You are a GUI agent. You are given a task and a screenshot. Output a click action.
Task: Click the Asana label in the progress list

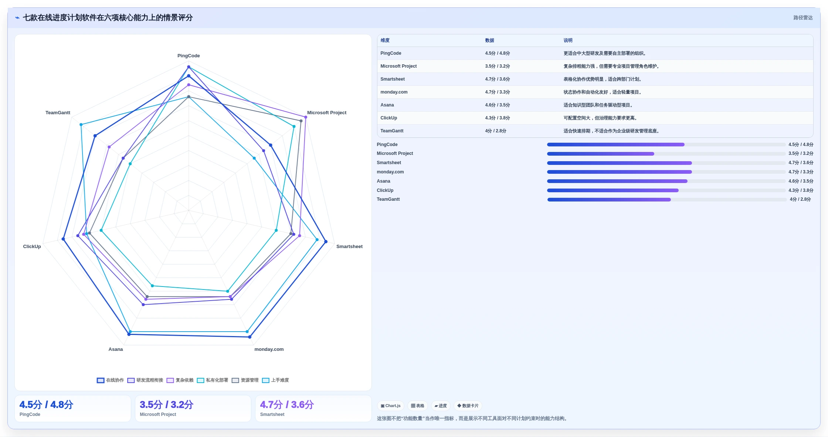(x=383, y=181)
